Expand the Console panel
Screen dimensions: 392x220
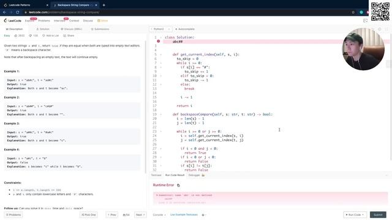(159, 215)
